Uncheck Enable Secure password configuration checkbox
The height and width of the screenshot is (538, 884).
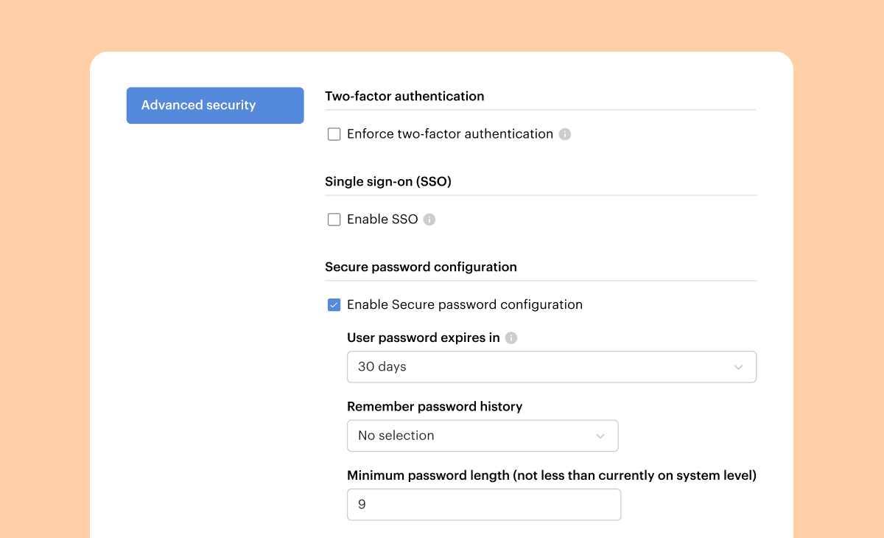[x=334, y=305]
